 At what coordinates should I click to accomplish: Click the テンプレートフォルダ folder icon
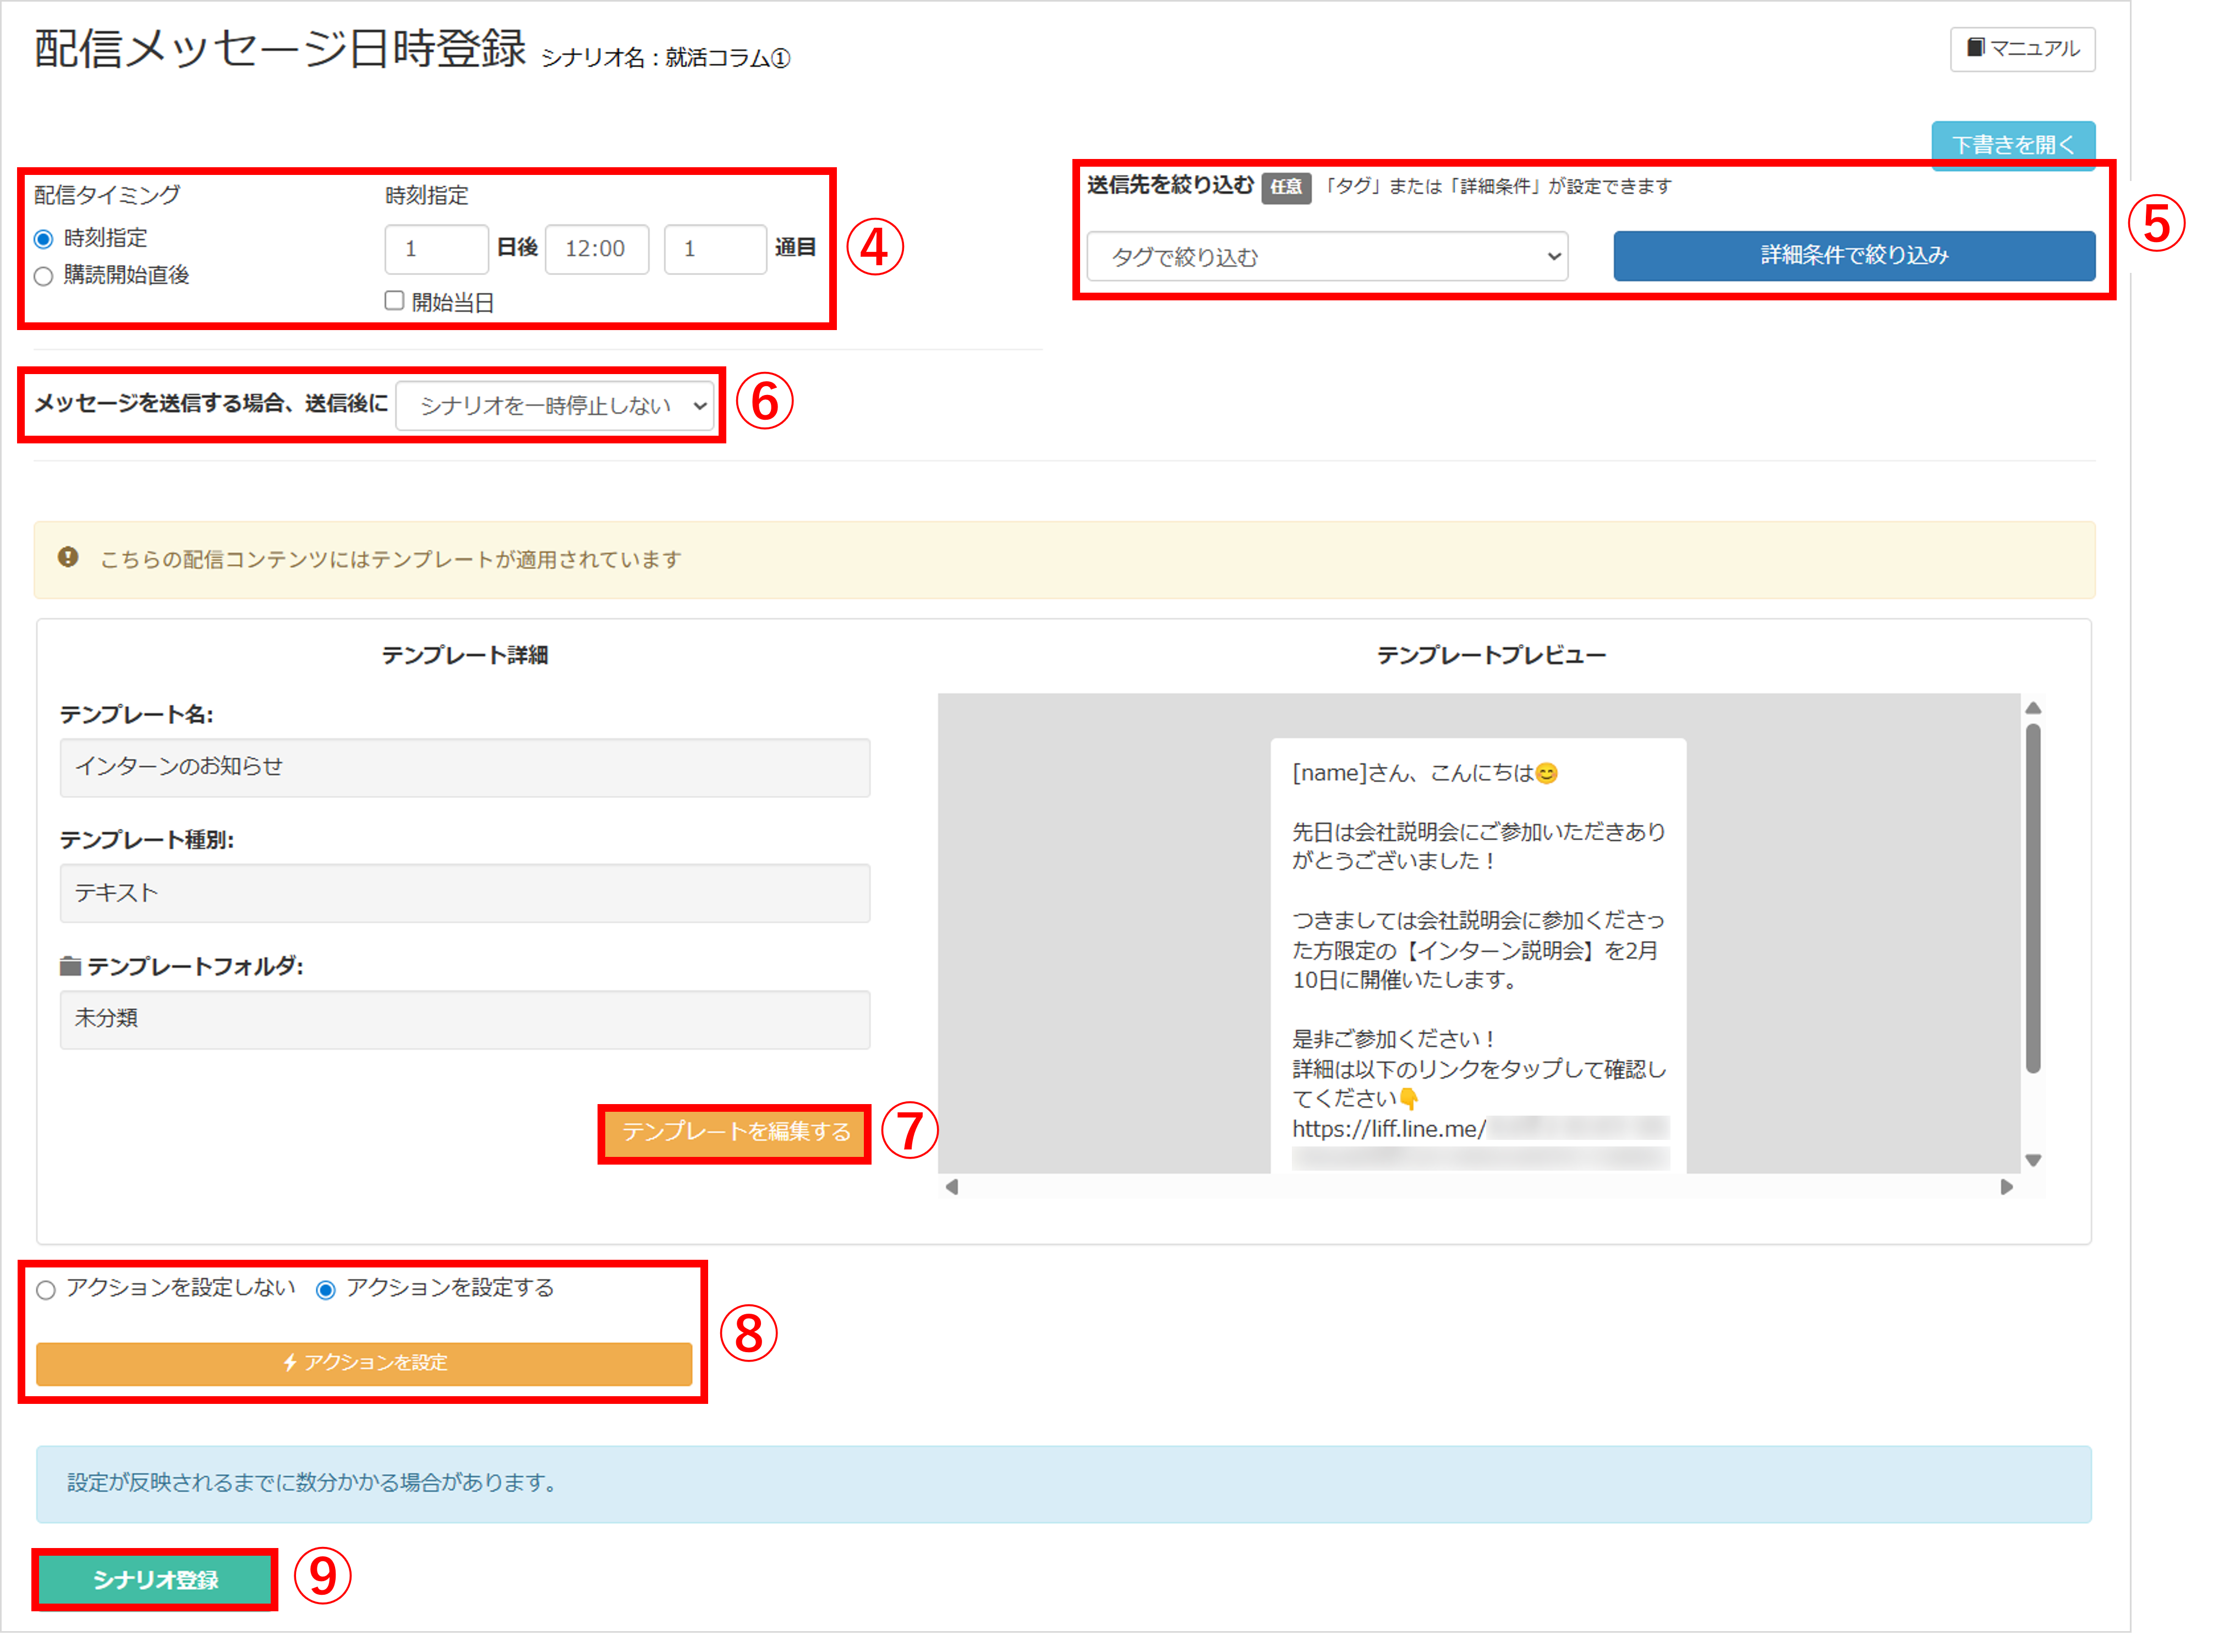70,966
